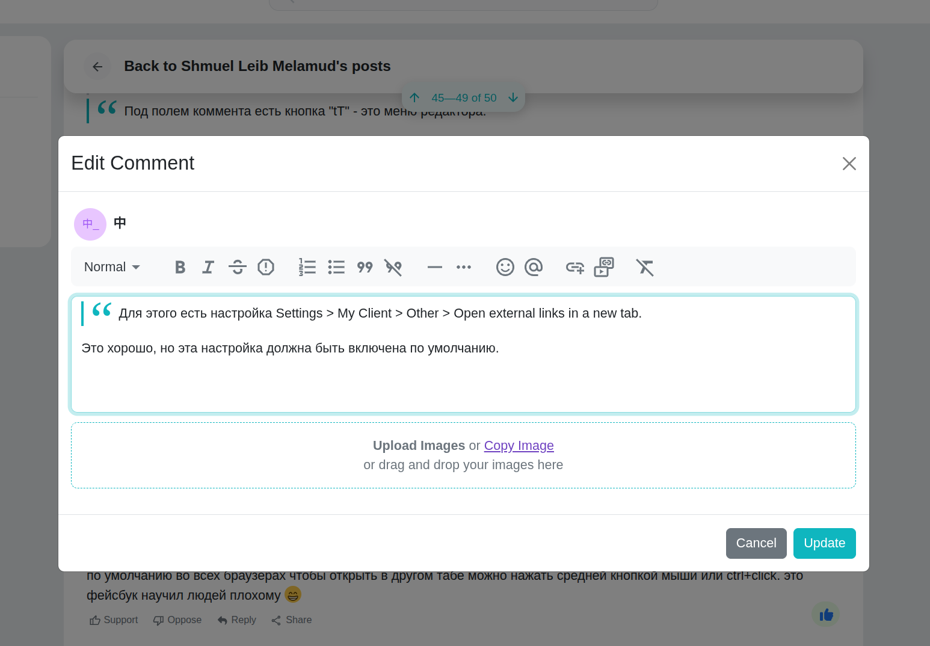Apply blockquote with the quote icon
This screenshot has height=646, width=930.
click(365, 267)
